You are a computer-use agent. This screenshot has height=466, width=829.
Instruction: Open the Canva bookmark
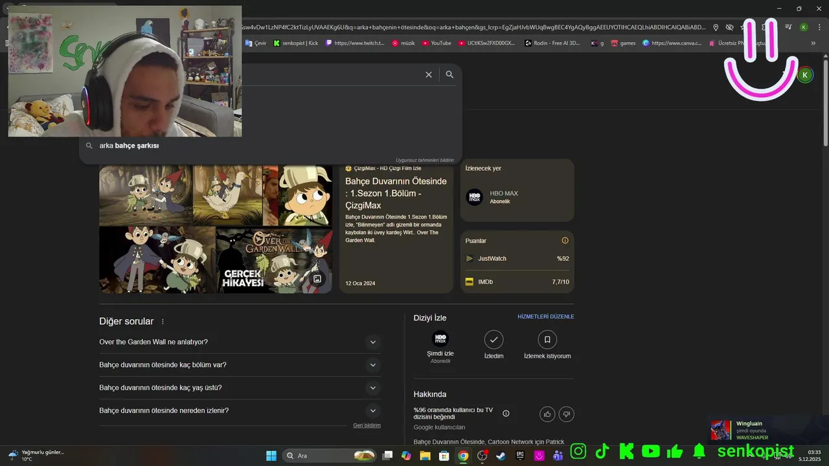[x=672, y=43]
